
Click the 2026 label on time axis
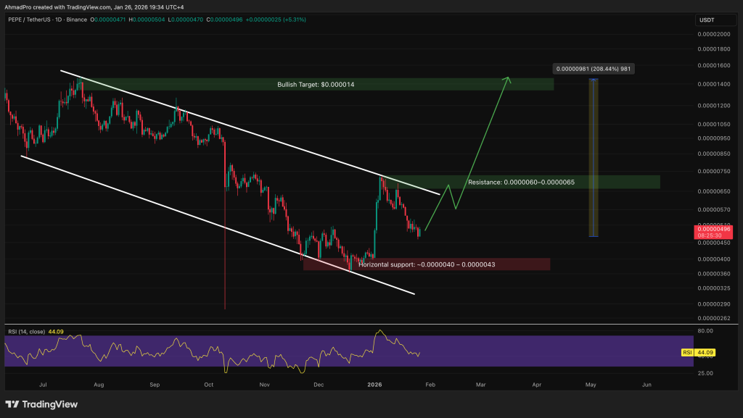[374, 386]
